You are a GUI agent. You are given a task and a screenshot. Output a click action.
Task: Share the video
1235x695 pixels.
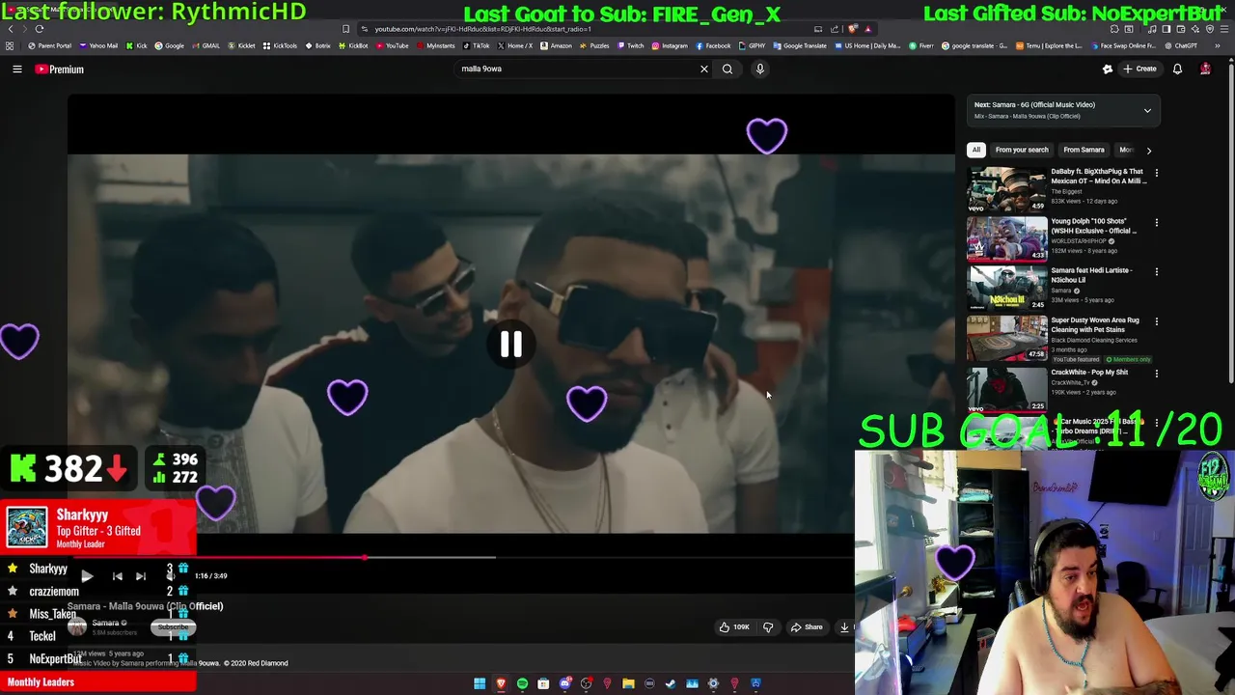[x=807, y=627]
